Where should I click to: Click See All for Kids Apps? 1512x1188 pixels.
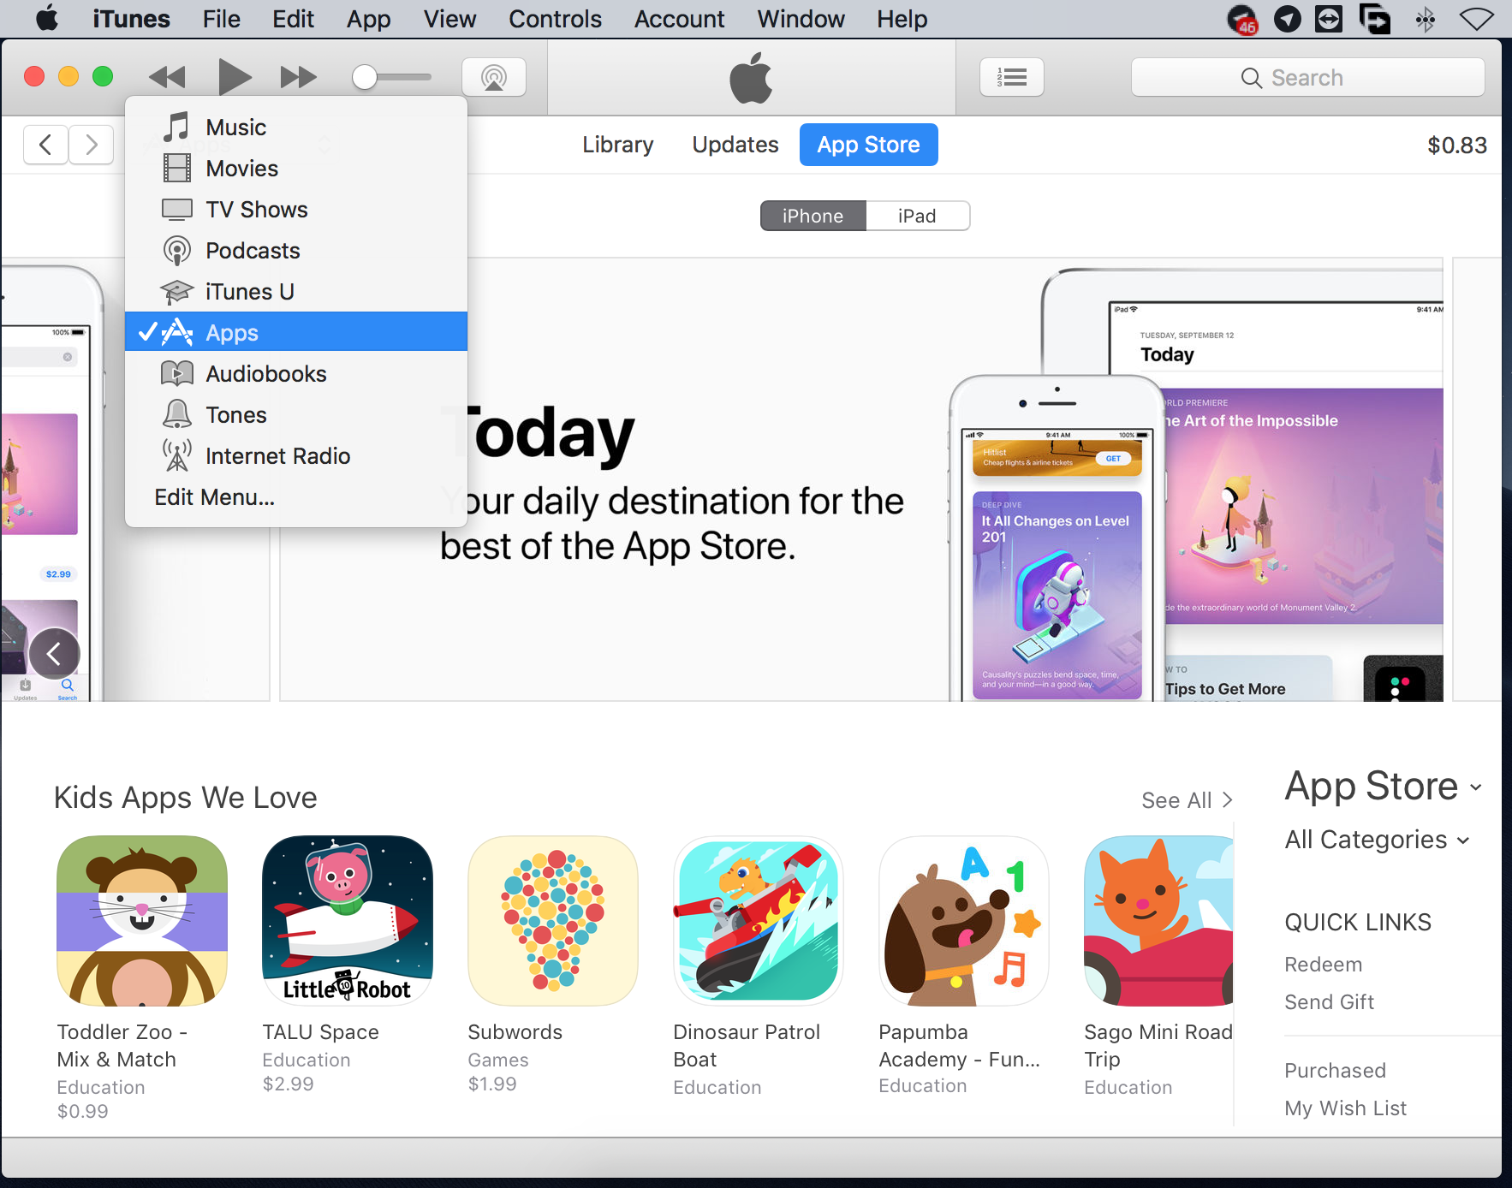1187,800
